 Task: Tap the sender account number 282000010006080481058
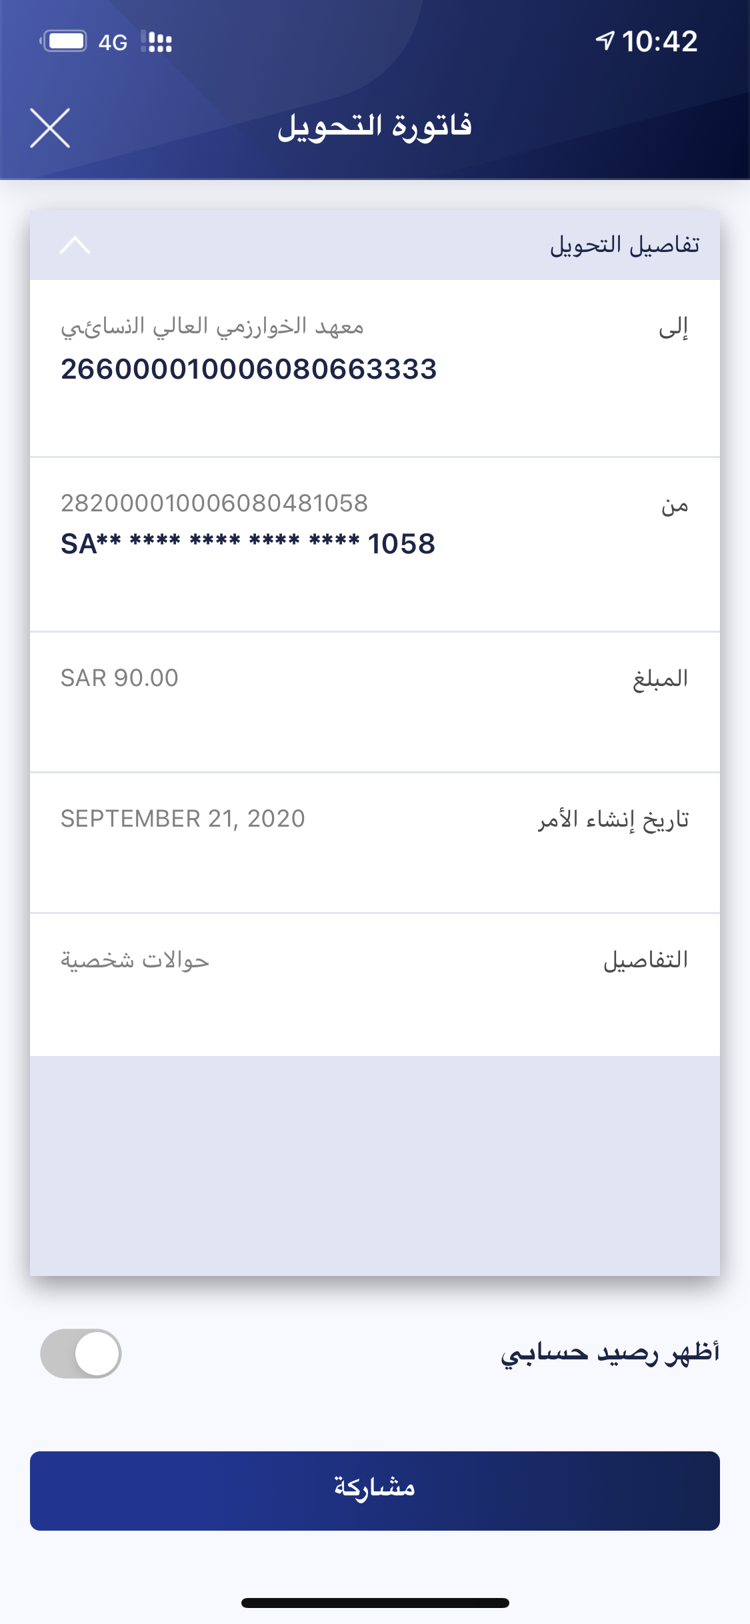click(214, 503)
